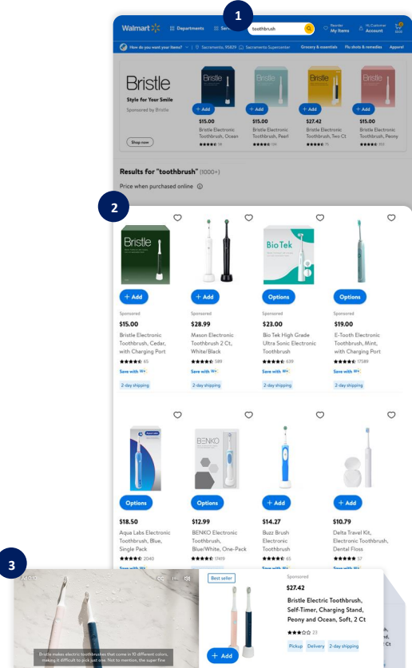Open the shopping cart icon
This screenshot has height=668, width=412.
398,27
